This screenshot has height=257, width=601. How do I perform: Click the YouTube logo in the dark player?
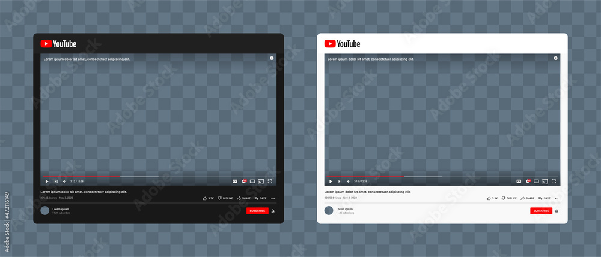tap(58, 44)
